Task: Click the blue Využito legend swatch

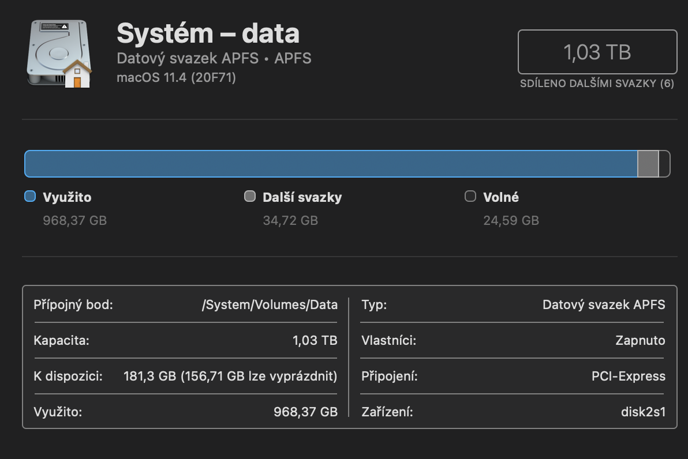Action: 30,197
